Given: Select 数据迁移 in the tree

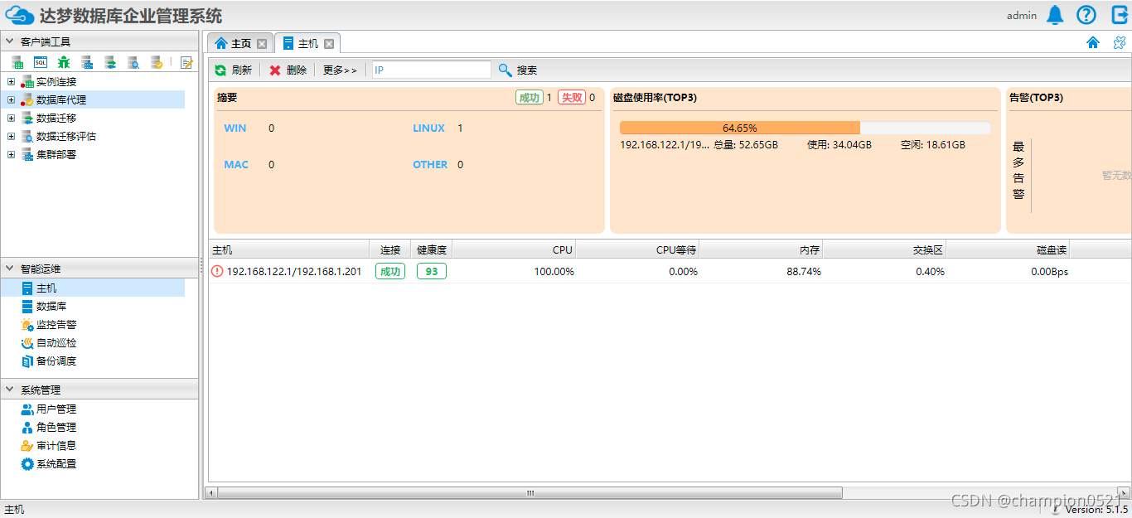Looking at the screenshot, I should 56,118.
